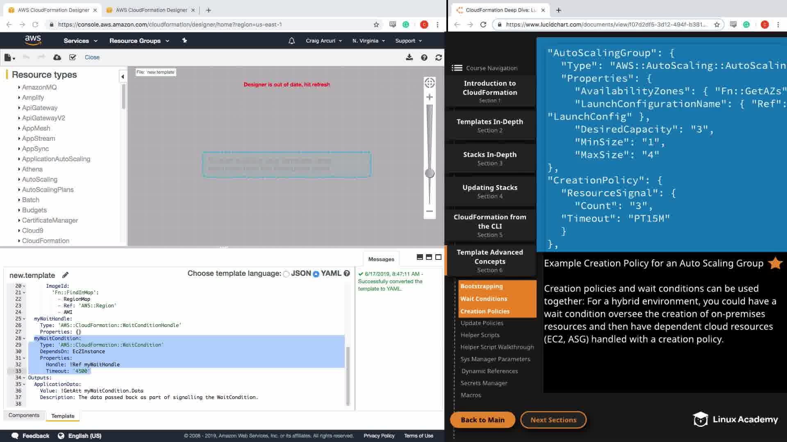Click the Next Sections button
The image size is (787, 442).
553,419
